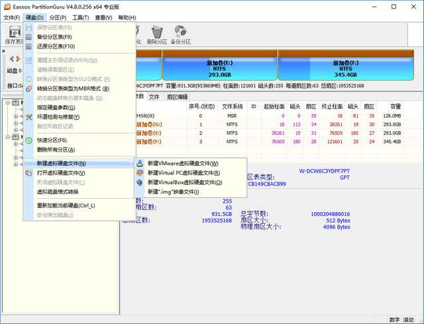424x324 pixels.
Task: Click the 保存更改 toolbar icon
Action: (x=15, y=32)
